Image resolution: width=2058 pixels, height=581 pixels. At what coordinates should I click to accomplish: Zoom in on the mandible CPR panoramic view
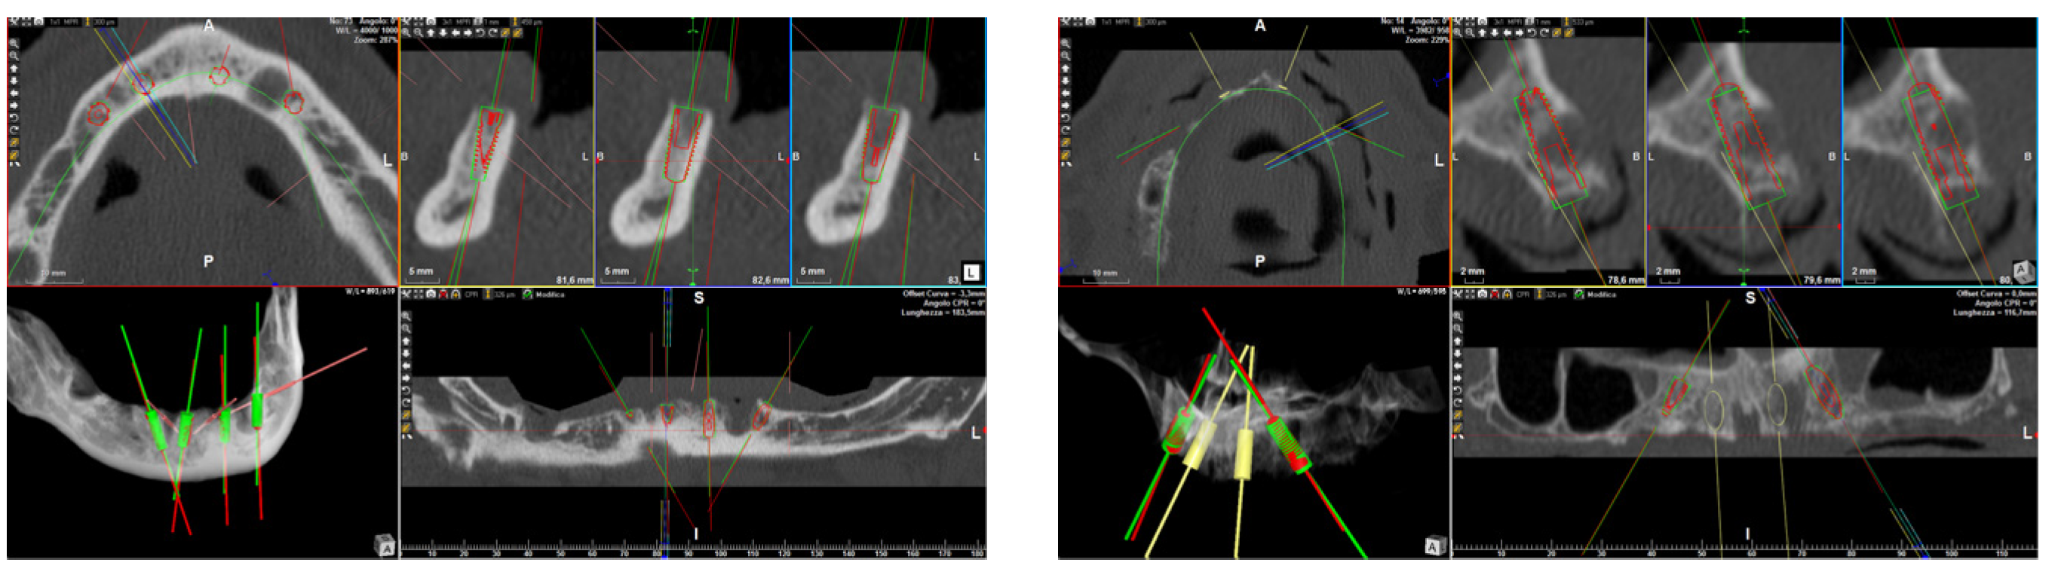pyautogui.click(x=406, y=316)
